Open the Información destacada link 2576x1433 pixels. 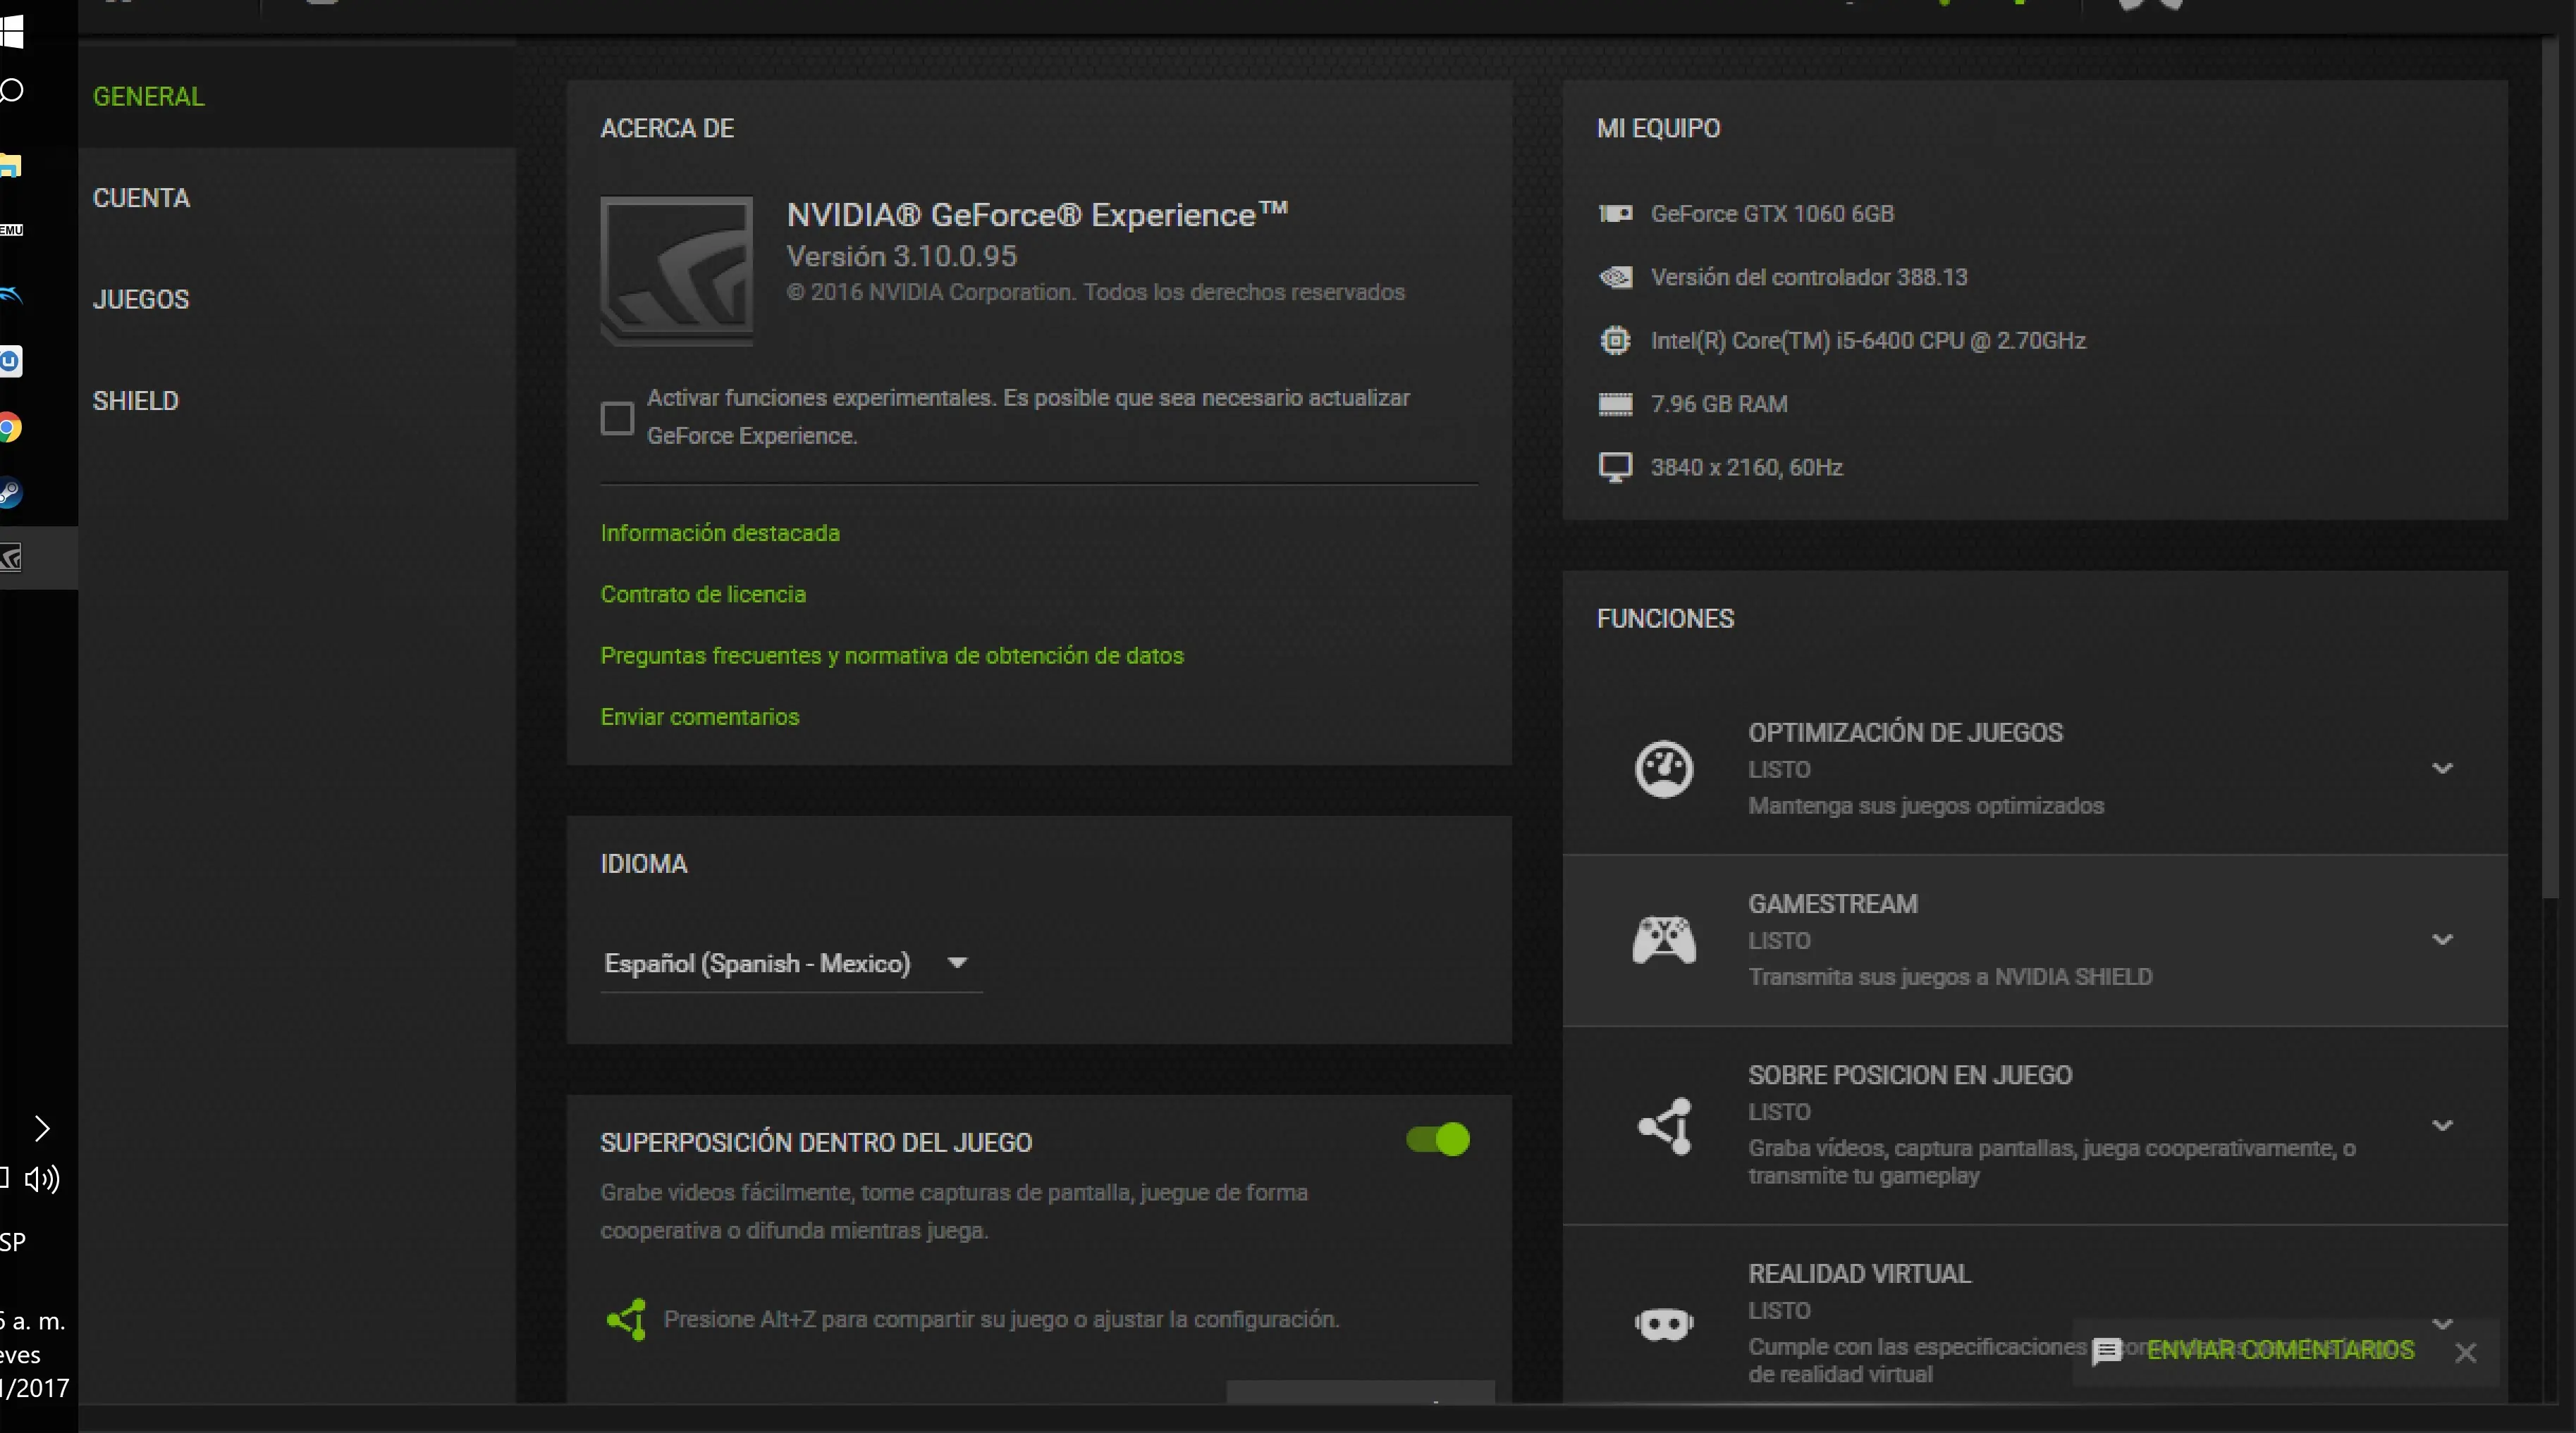pos(720,533)
